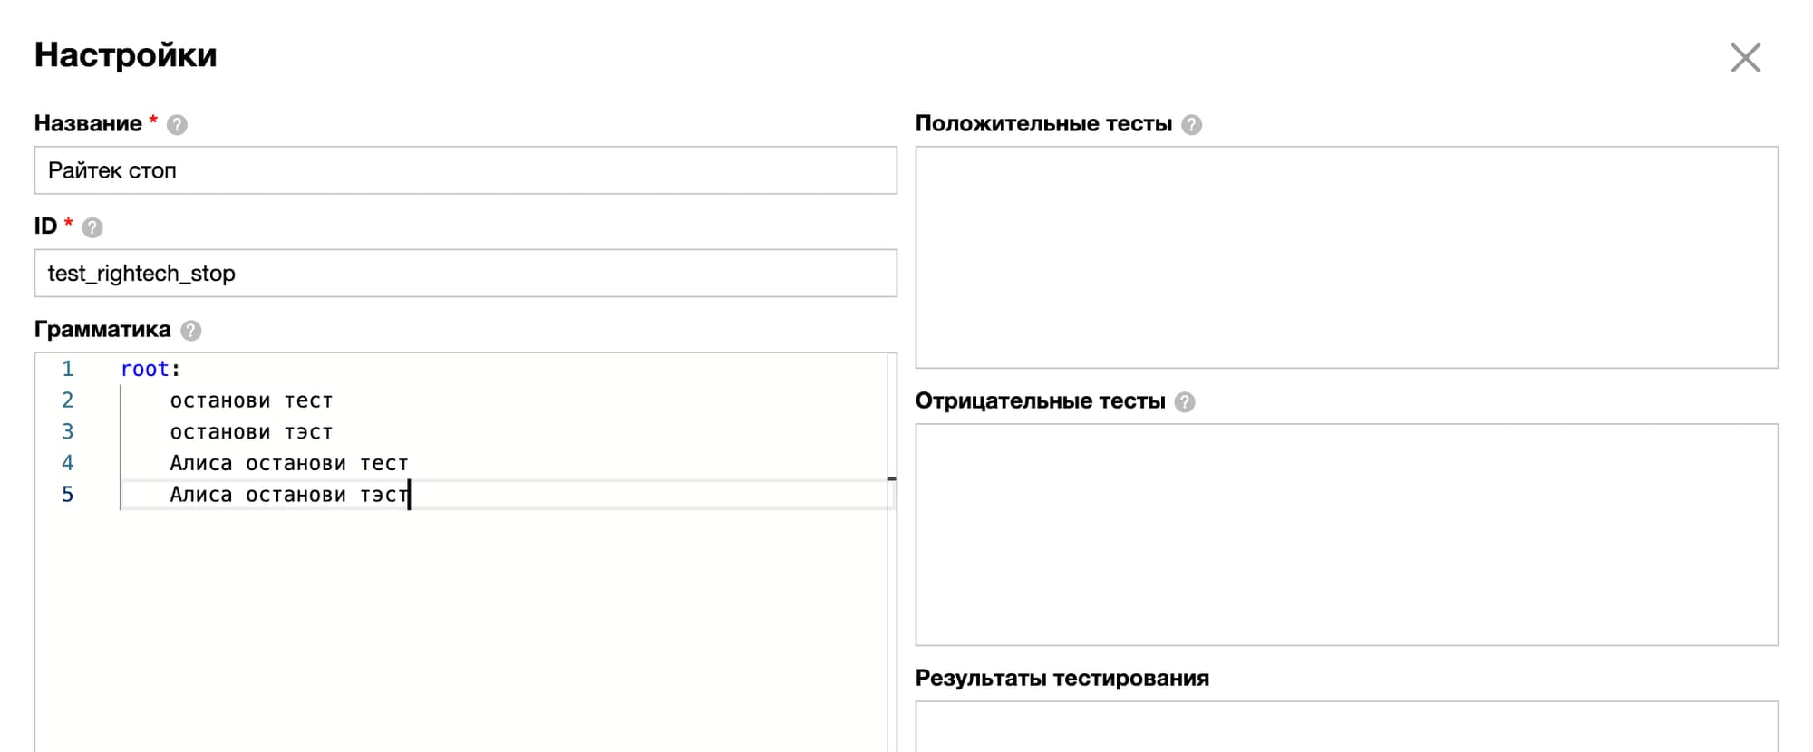Click line number 1 in editor gutter
The image size is (1813, 752).
pos(67,370)
